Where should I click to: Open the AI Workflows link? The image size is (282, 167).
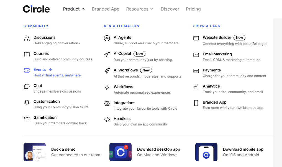pyautogui.click(x=125, y=70)
